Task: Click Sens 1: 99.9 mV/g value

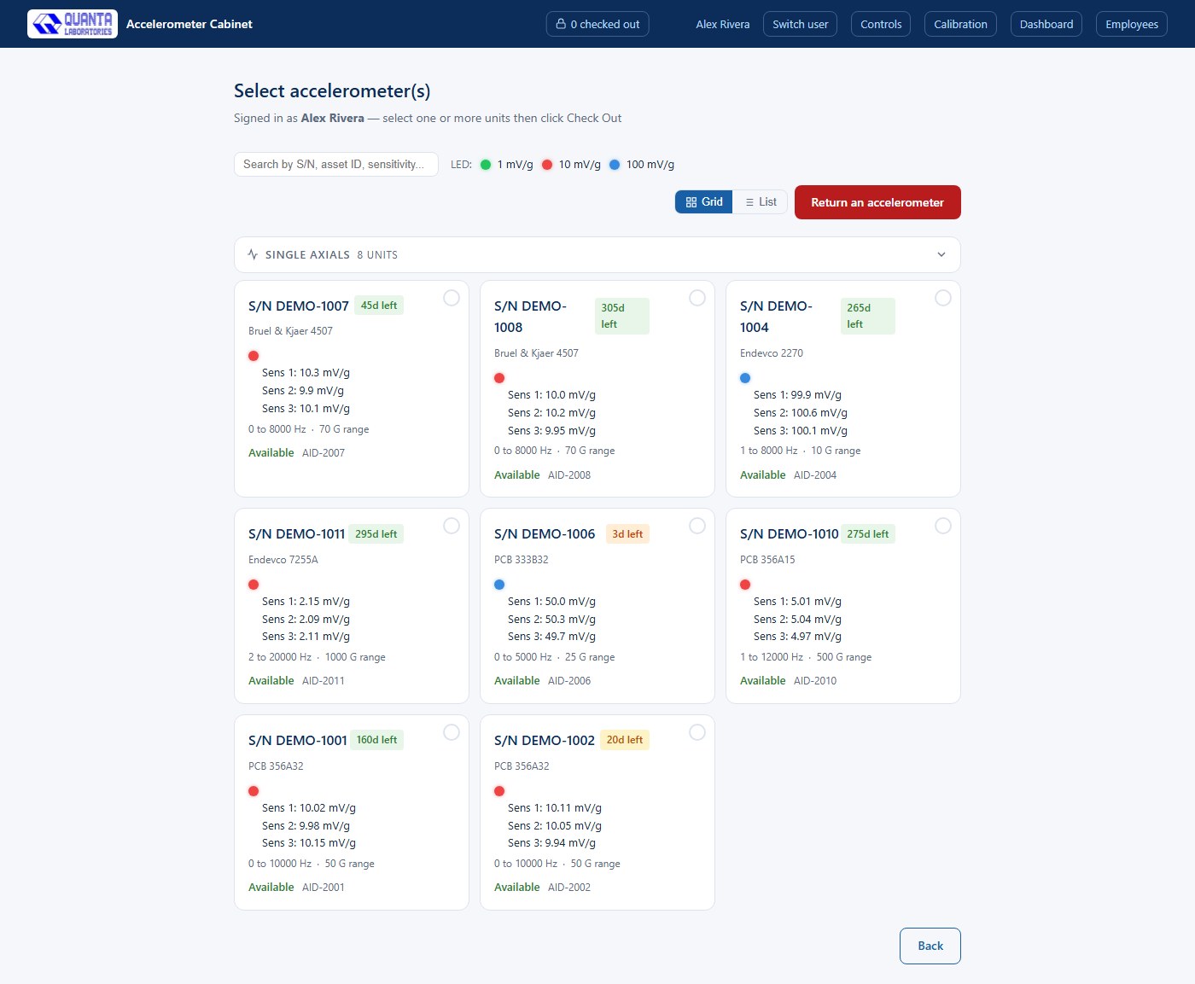Action: point(797,395)
